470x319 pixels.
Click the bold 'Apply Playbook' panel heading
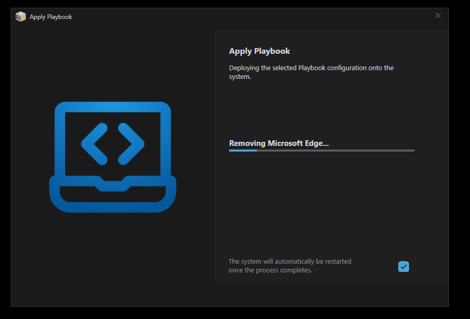(259, 51)
